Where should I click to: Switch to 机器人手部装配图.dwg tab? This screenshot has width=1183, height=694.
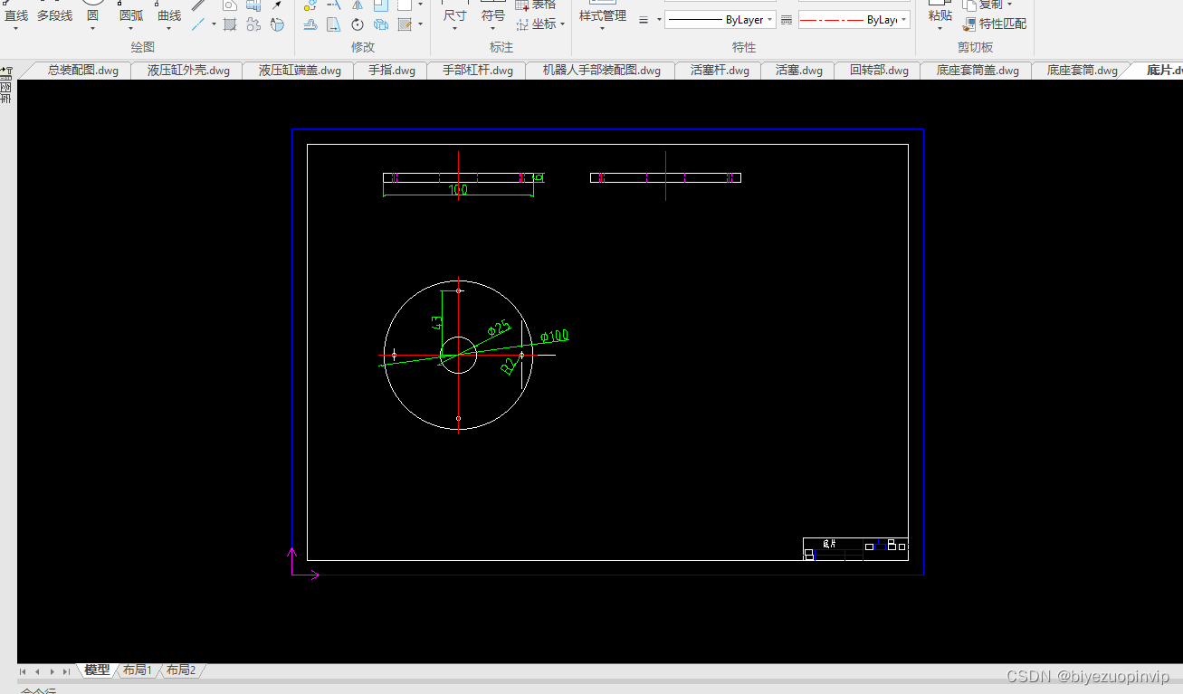click(x=602, y=70)
